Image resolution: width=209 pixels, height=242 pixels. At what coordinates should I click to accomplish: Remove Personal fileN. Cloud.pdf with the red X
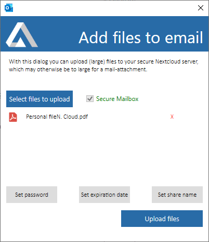click(x=172, y=117)
